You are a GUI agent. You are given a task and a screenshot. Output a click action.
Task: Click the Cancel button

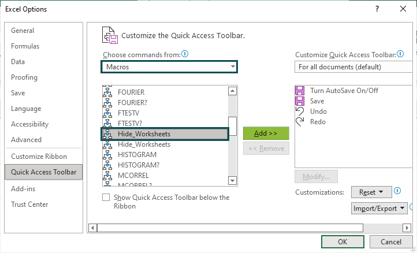pyautogui.click(x=390, y=241)
